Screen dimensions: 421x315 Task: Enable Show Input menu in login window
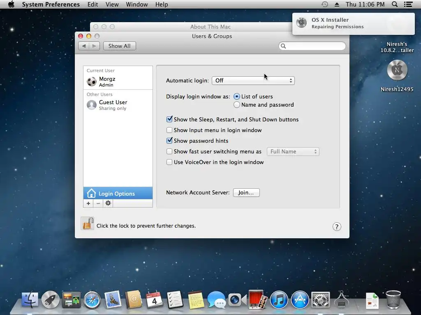pyautogui.click(x=169, y=130)
